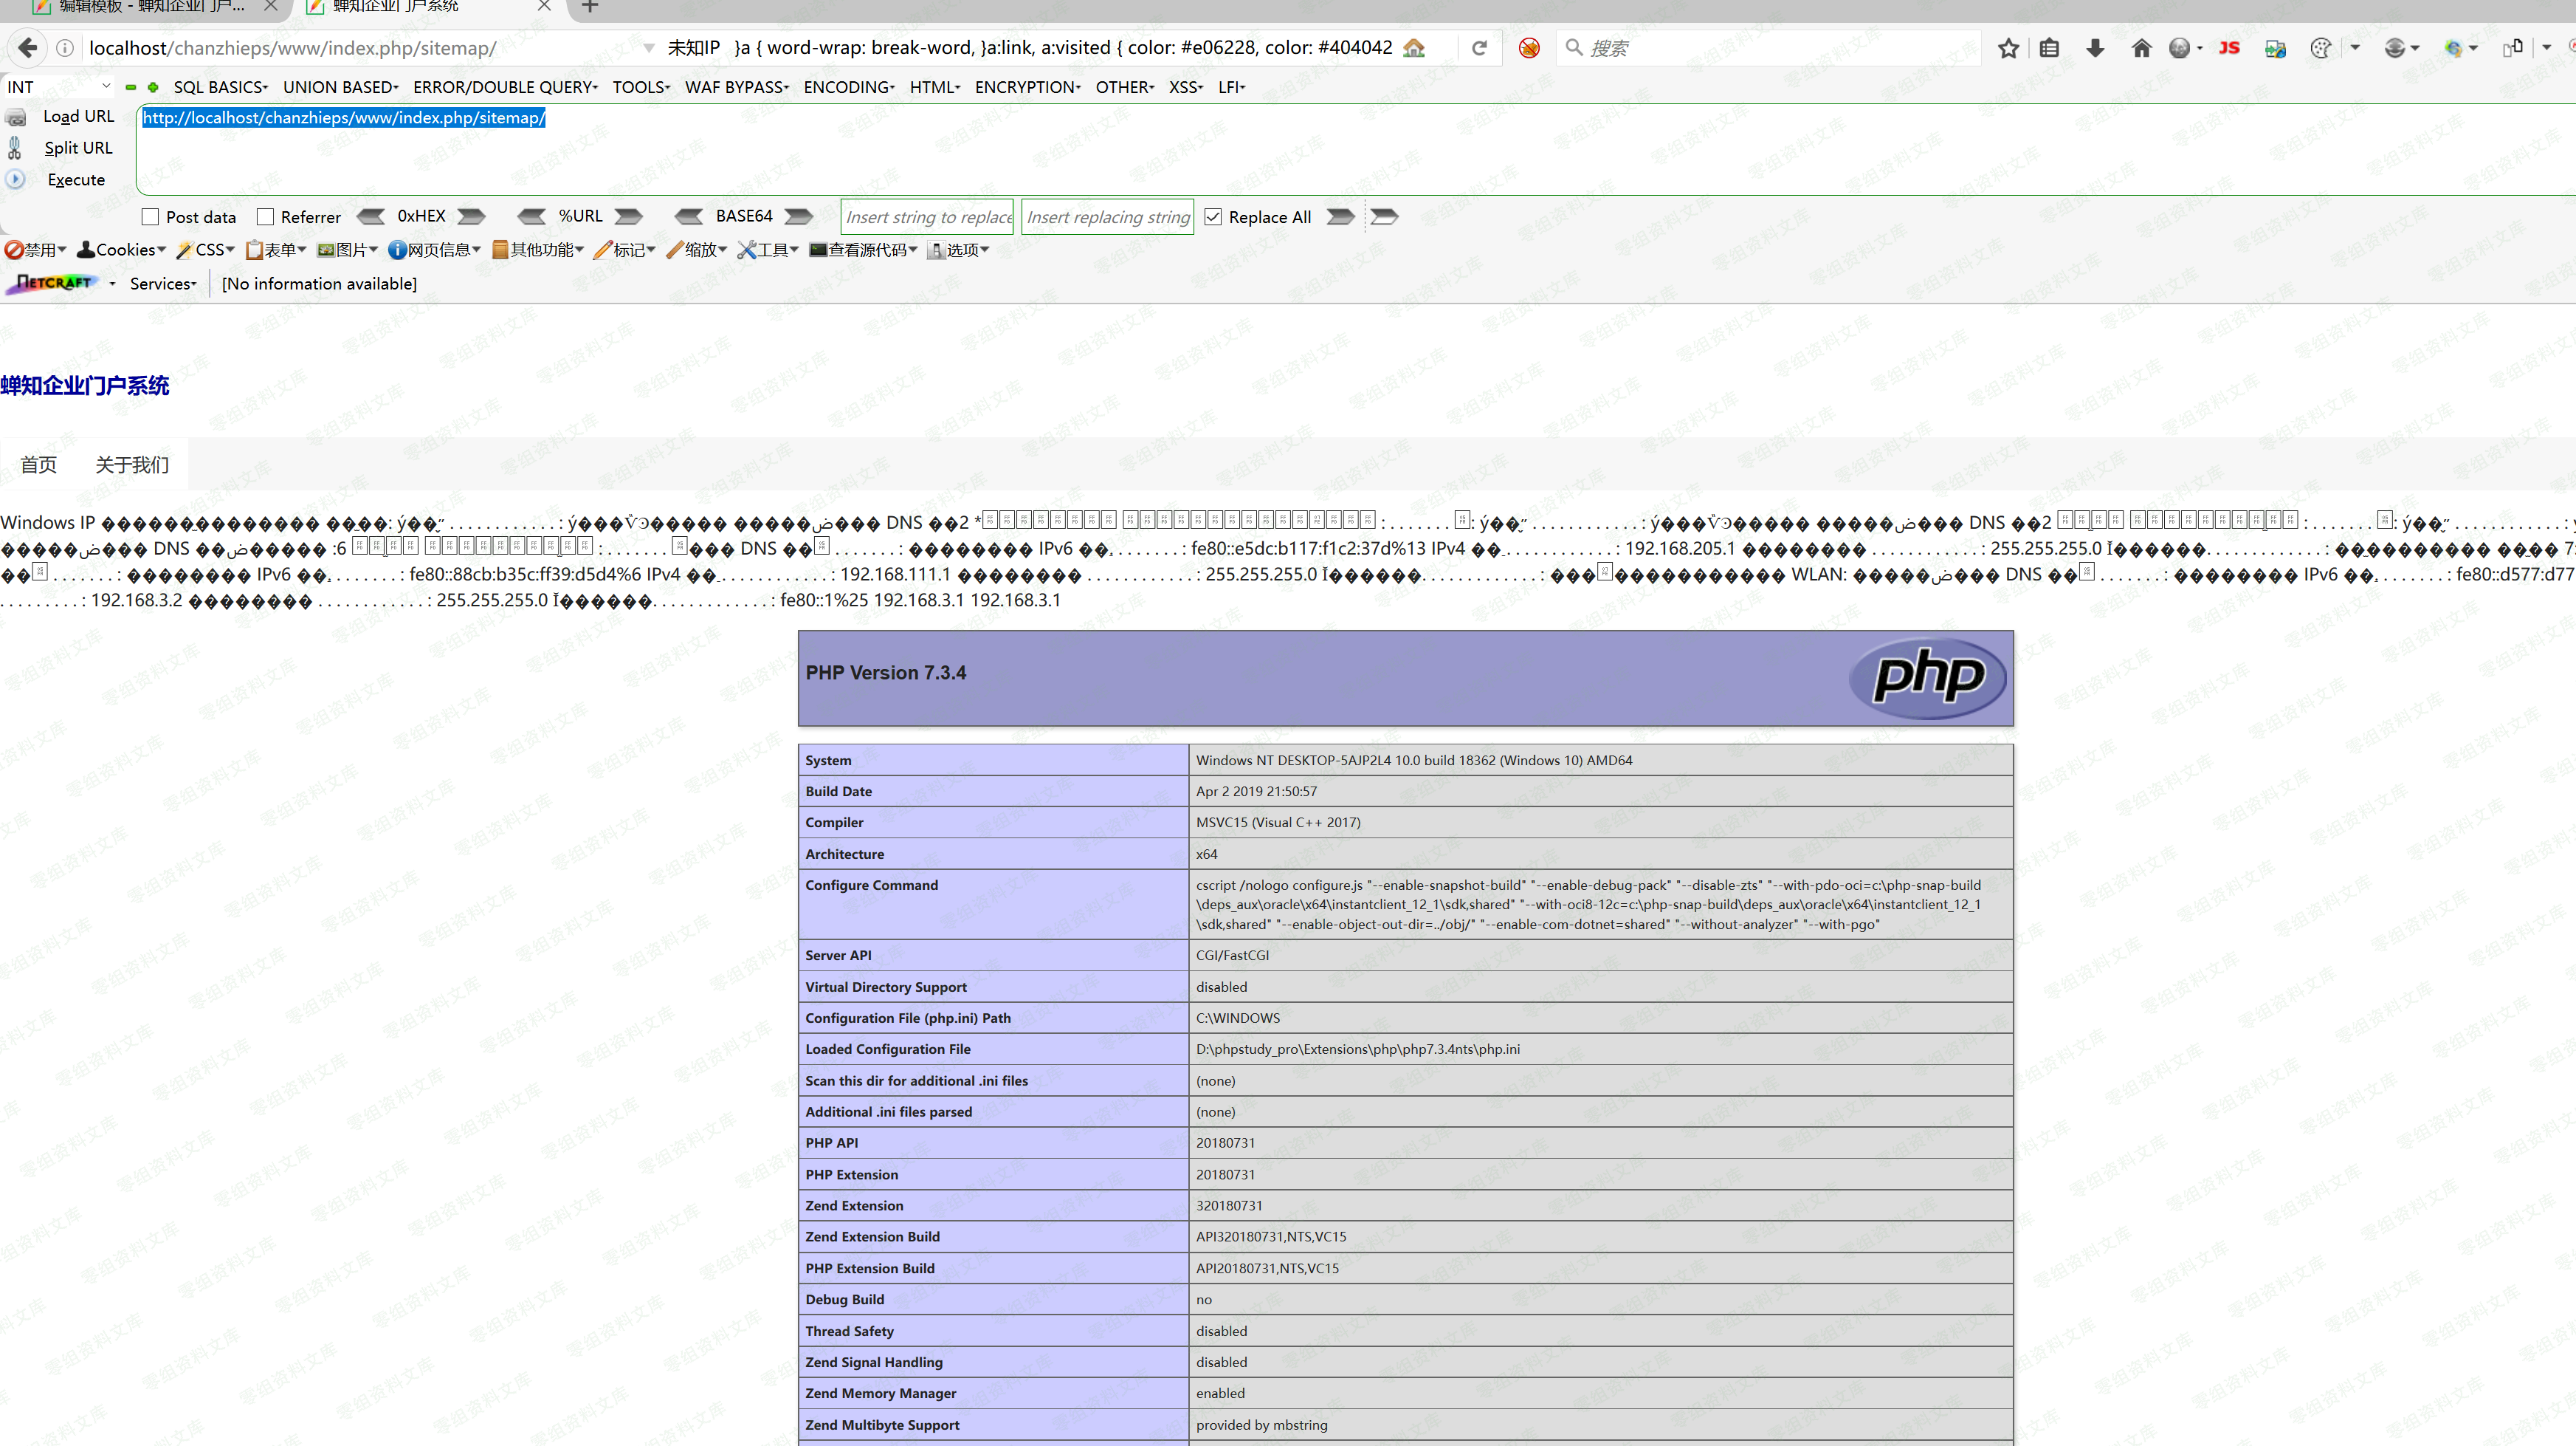Click the 关于我们 navigation link
This screenshot has width=2576, height=1446.
pos(132,465)
